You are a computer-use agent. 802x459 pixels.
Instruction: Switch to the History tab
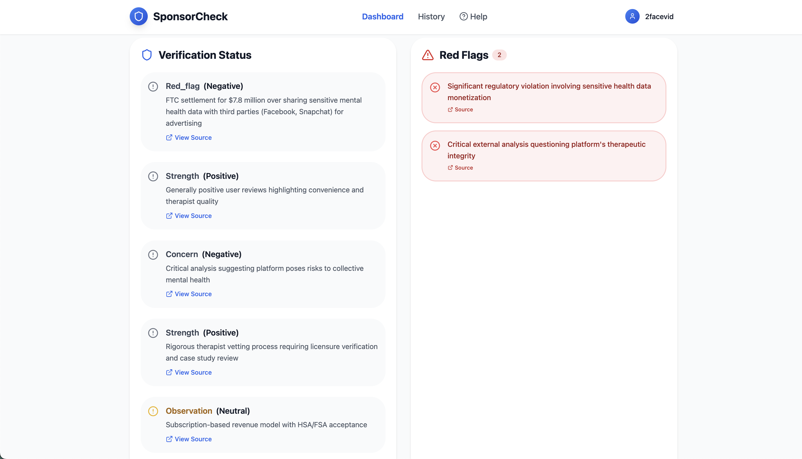[x=431, y=16]
